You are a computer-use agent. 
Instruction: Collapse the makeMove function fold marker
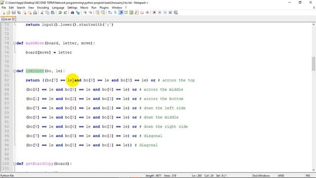click(14, 43)
